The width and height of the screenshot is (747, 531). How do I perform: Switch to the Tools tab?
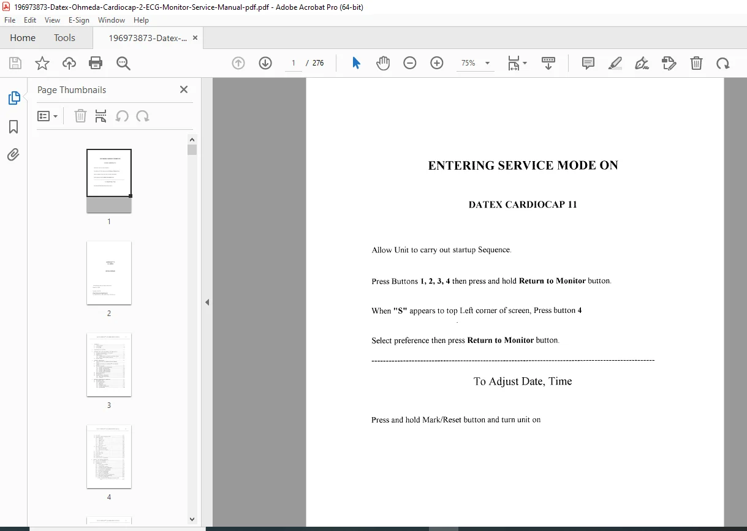click(x=64, y=38)
